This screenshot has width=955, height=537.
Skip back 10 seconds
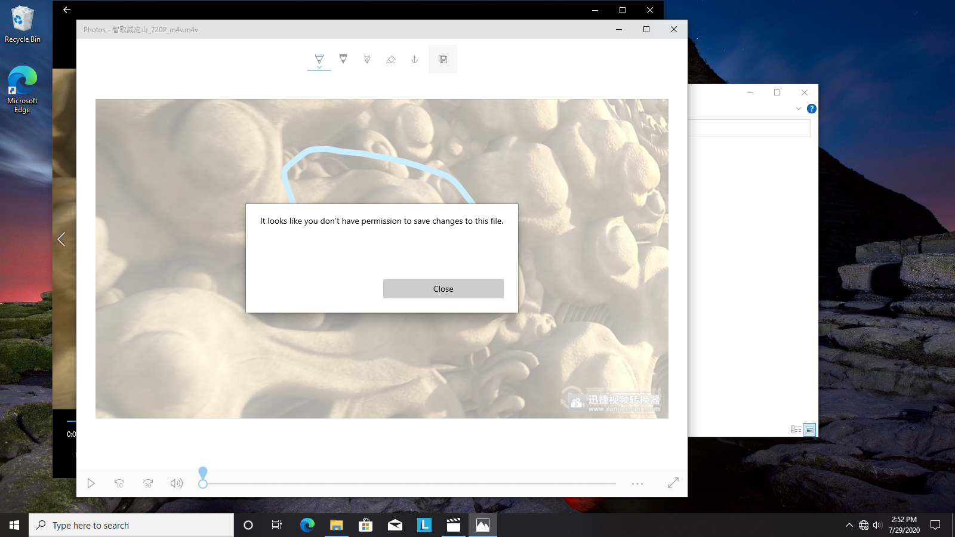(x=119, y=483)
